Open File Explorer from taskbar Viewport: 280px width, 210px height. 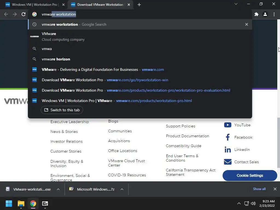(21, 203)
